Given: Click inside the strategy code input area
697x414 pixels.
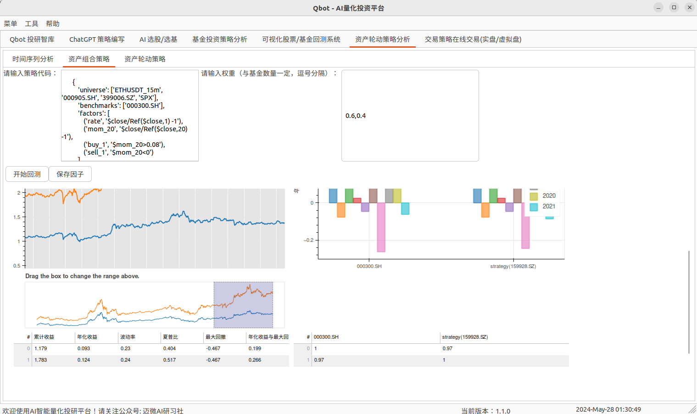Looking at the screenshot, I should 130,115.
